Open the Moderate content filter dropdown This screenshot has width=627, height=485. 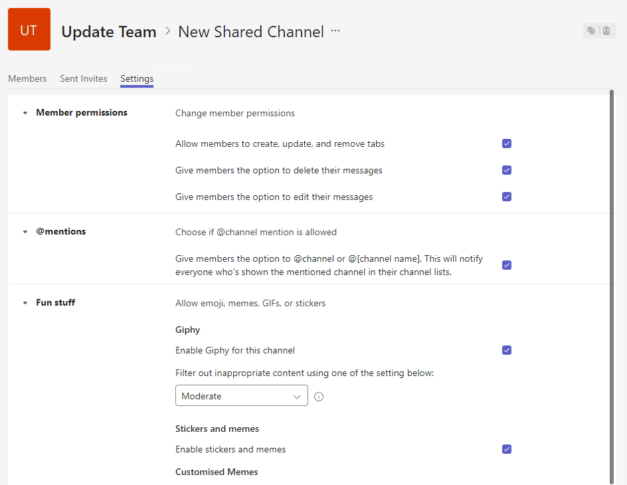(241, 395)
